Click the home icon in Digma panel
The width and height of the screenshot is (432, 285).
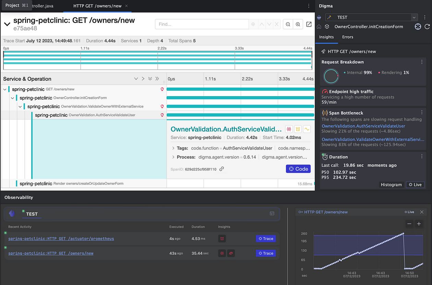pyautogui.click(x=319, y=26)
